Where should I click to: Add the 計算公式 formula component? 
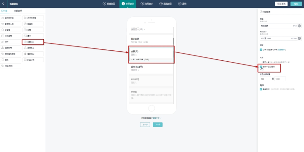(x=33, y=60)
